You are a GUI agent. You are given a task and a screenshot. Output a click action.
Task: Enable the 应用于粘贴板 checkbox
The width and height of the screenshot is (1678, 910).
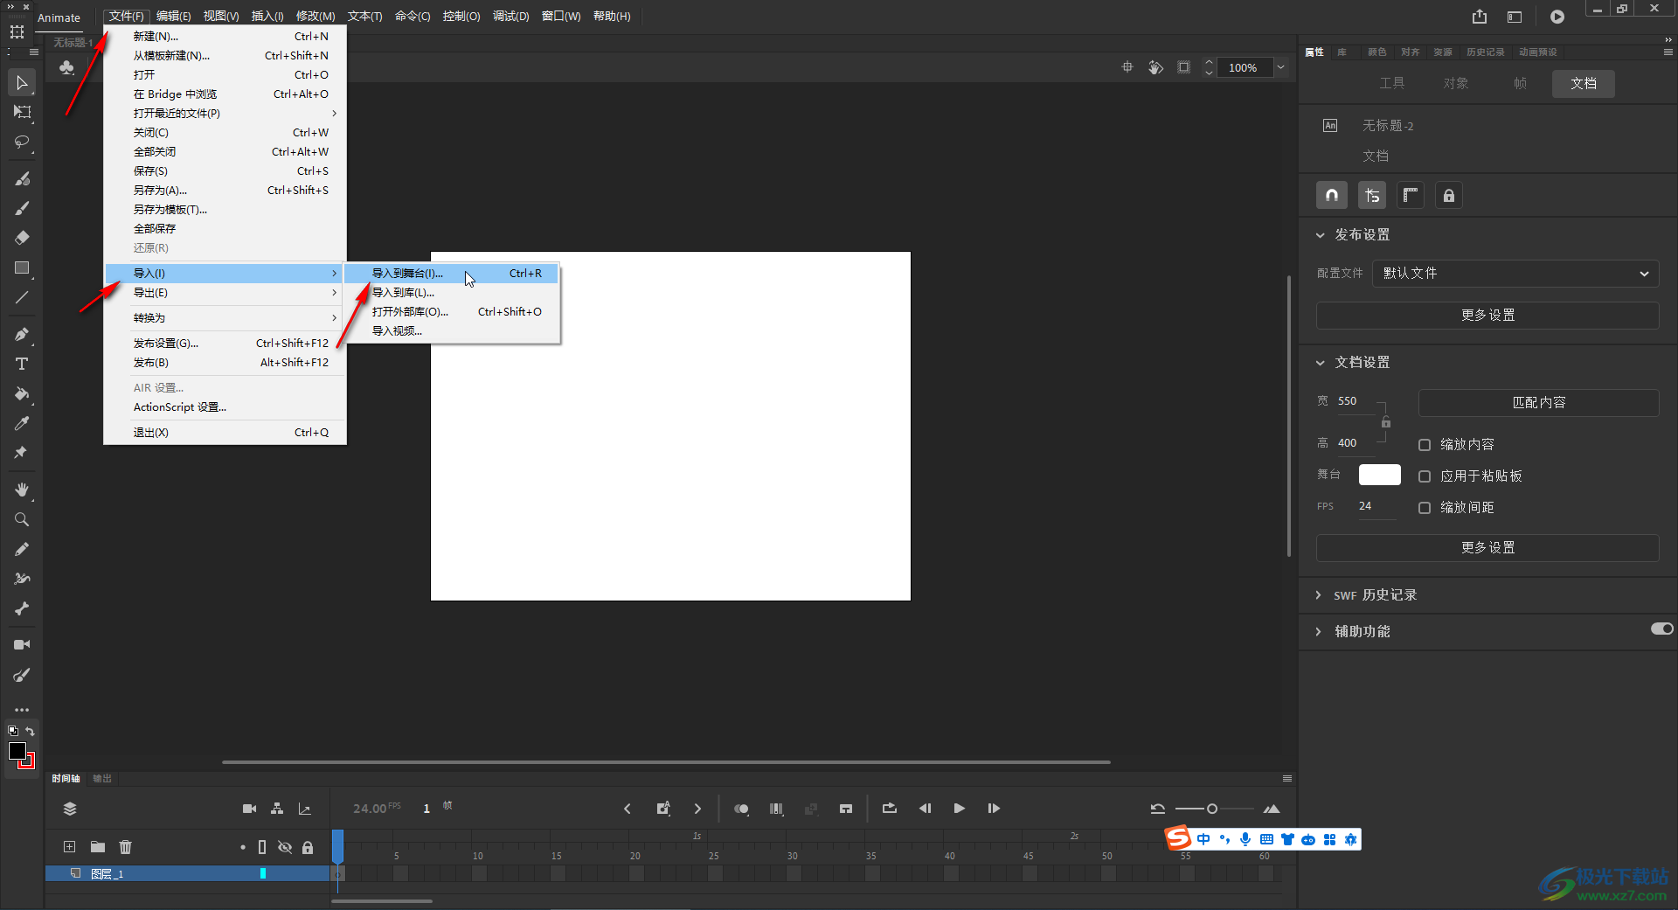[1425, 476]
